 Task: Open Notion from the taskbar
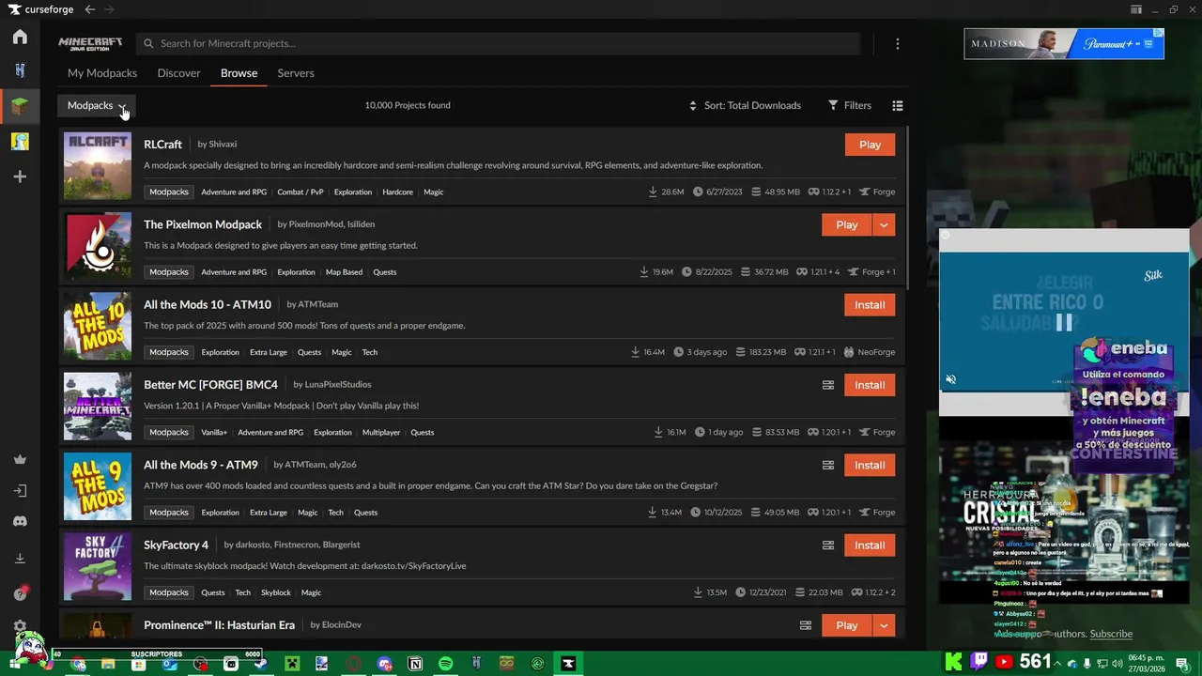click(x=415, y=664)
